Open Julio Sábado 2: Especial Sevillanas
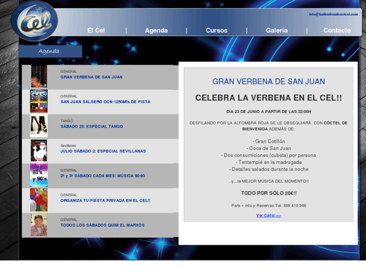Screen dimensions: 366x274 (x=103, y=151)
